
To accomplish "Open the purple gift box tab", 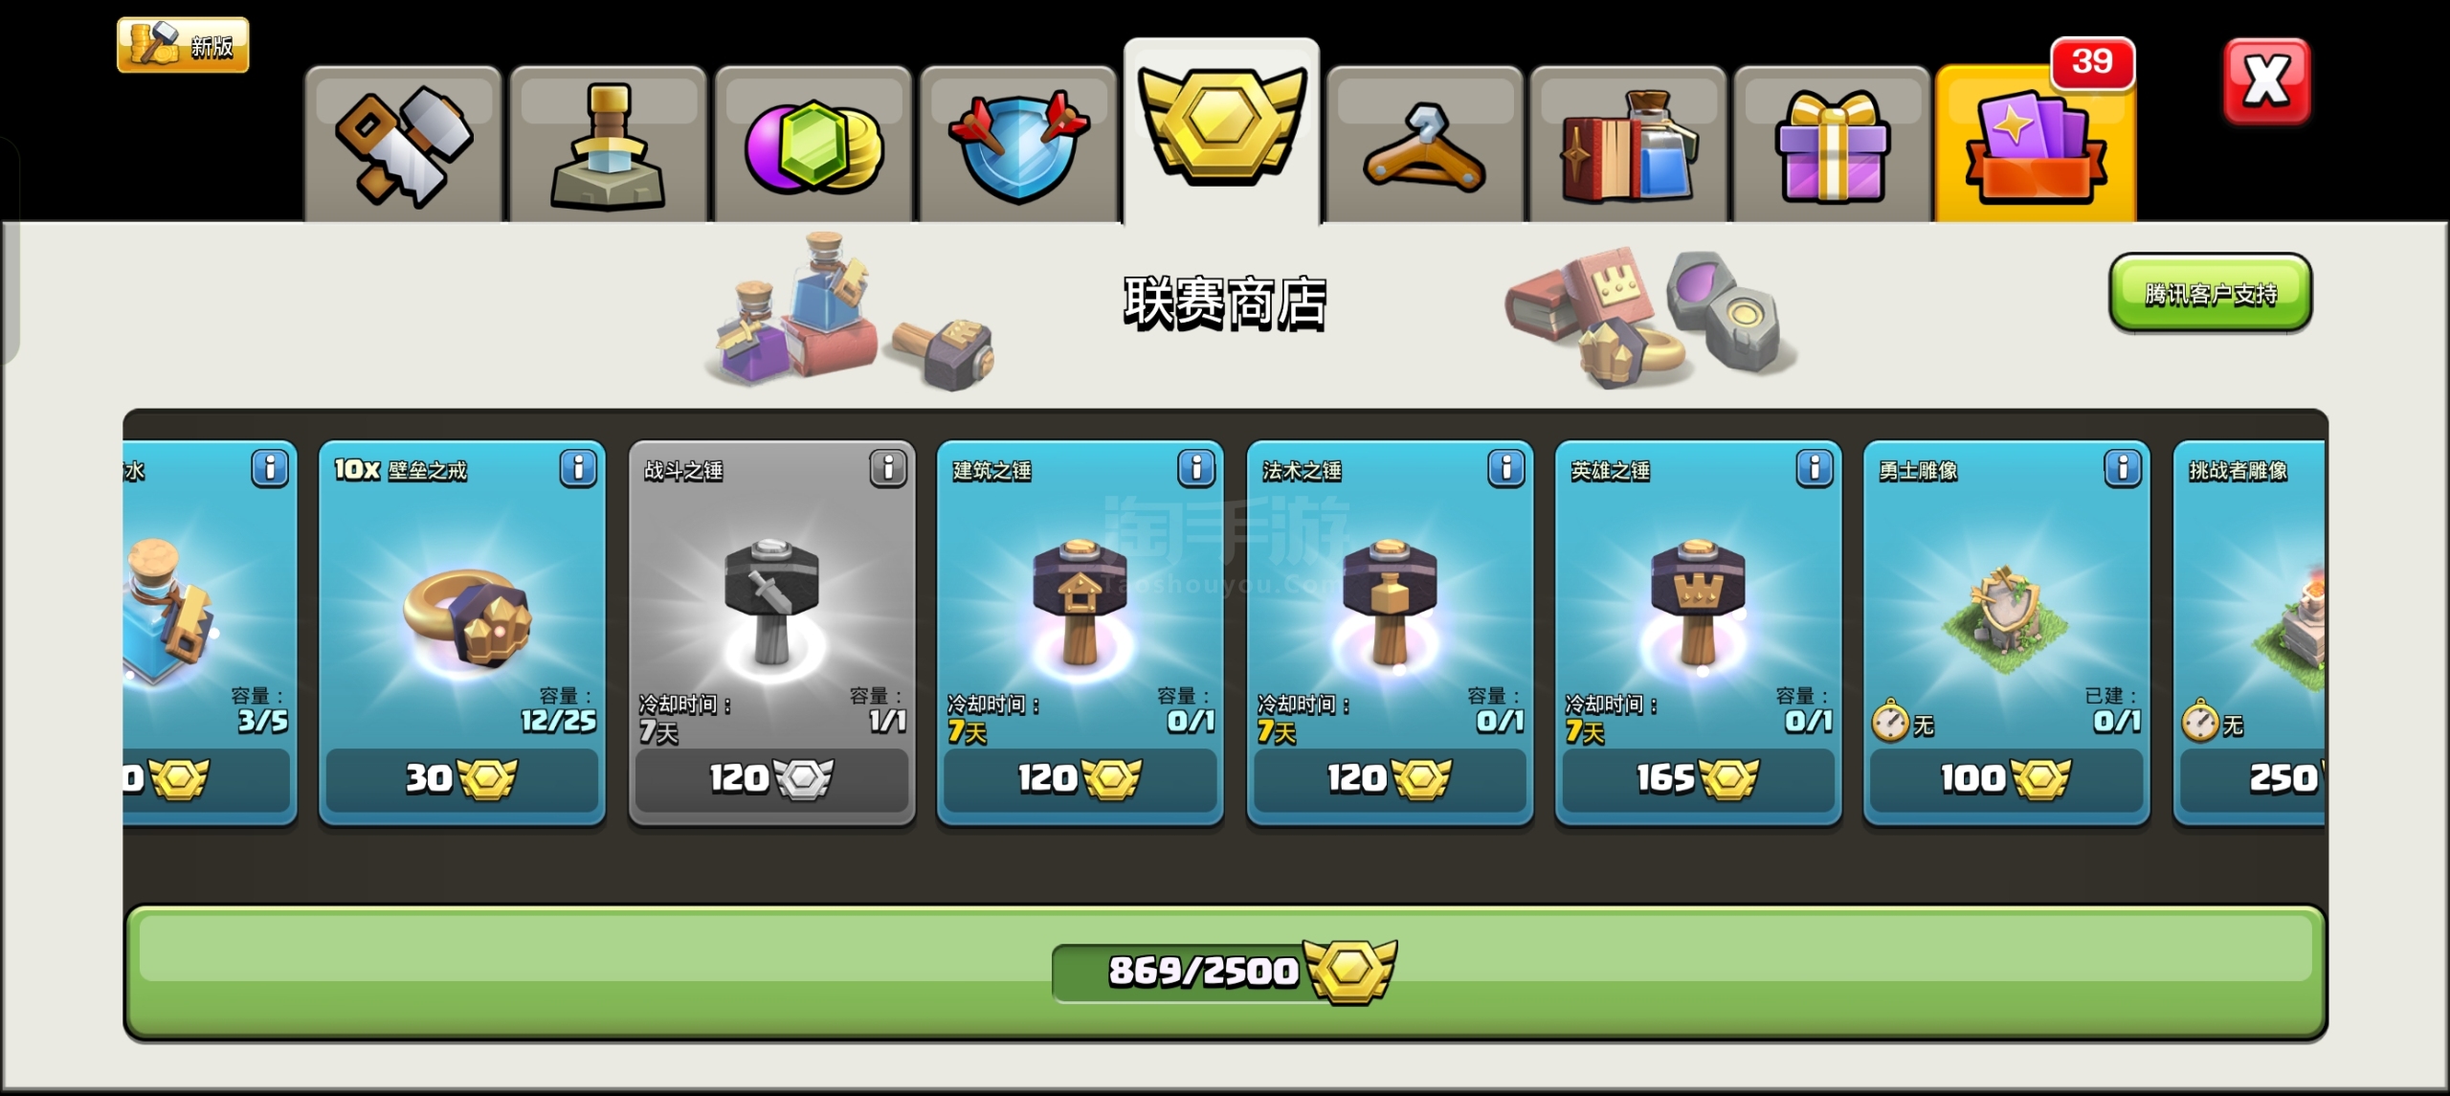I will 1832,144.
